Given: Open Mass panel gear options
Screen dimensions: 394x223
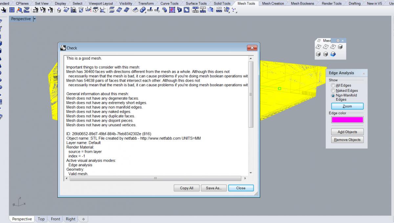Looking at the screenshot, I should pyautogui.click(x=338, y=41).
